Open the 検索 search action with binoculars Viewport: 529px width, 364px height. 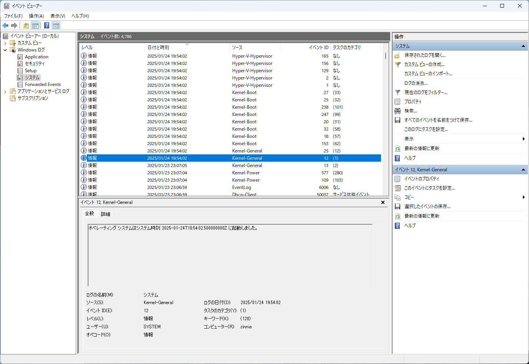[x=410, y=111]
